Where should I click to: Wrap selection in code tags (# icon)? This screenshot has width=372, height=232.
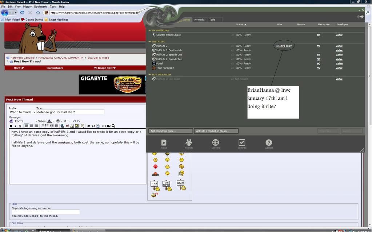point(88,126)
